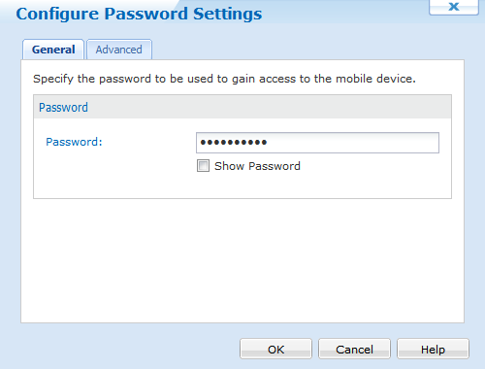Click the masked dots in password box
This screenshot has height=369, width=485.
coord(234,142)
